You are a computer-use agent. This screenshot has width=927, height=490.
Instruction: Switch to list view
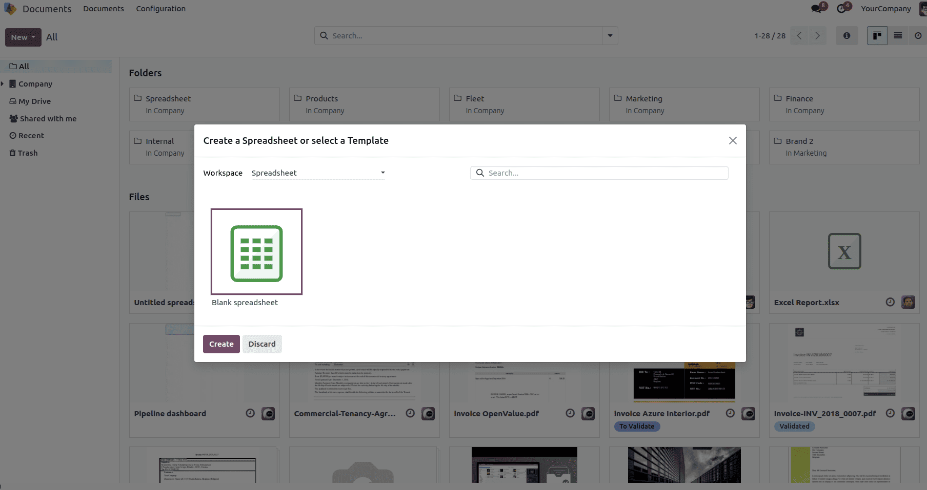pyautogui.click(x=898, y=36)
